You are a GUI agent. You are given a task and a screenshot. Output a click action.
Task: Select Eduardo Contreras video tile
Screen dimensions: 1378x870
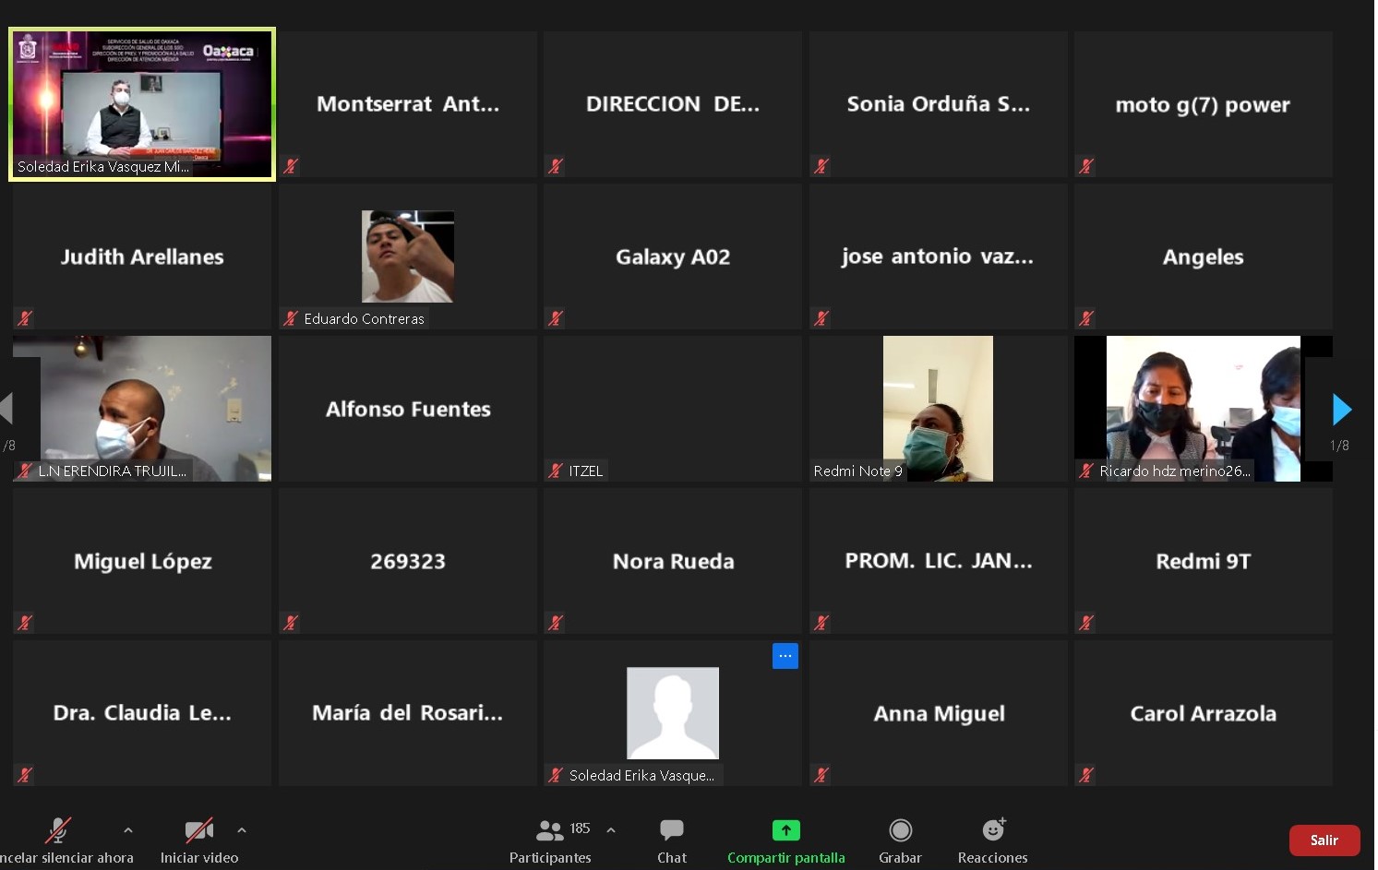[x=407, y=256]
